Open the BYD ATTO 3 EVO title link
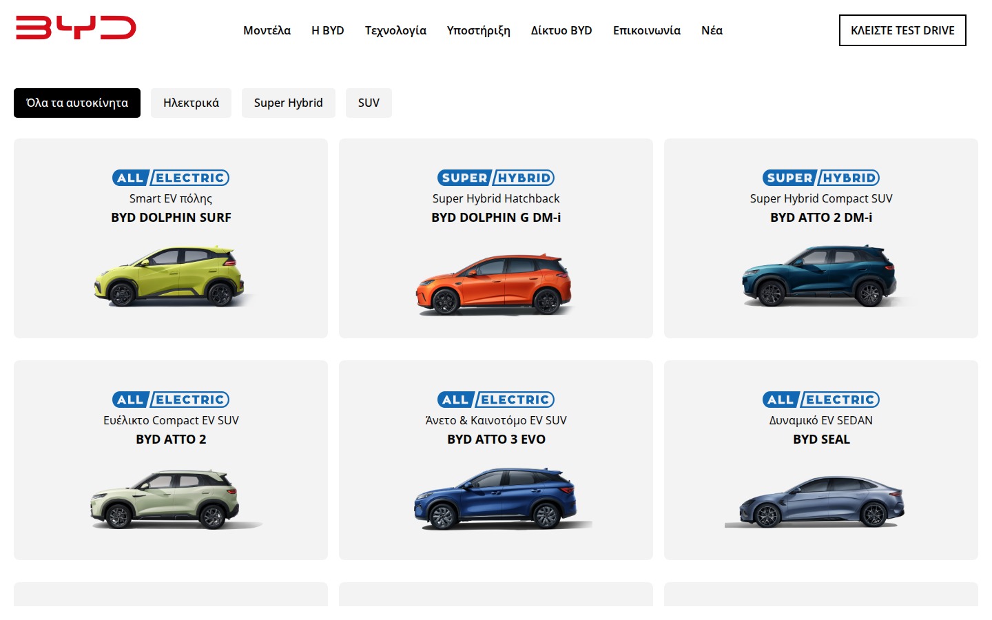Screen dimensions: 992x620 496,439
